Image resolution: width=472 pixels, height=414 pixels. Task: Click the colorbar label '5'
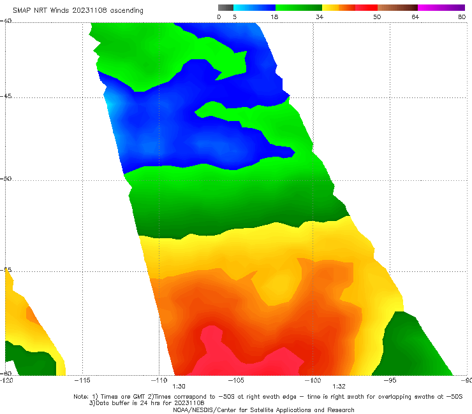point(235,17)
